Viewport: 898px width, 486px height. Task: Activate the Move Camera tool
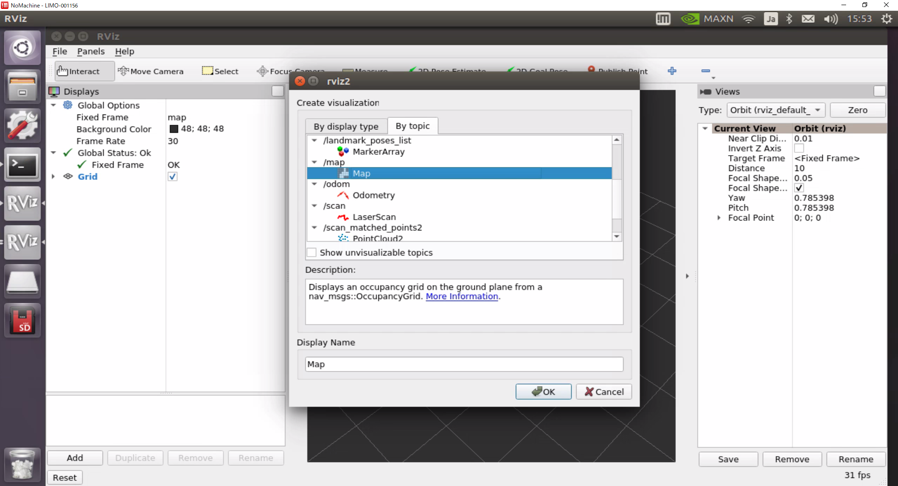(151, 71)
